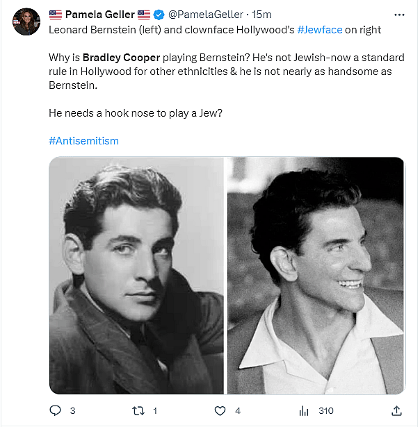The height and width of the screenshot is (427, 420).
Task: Open the #Antisemitism hashtag link
Action: coord(83,140)
